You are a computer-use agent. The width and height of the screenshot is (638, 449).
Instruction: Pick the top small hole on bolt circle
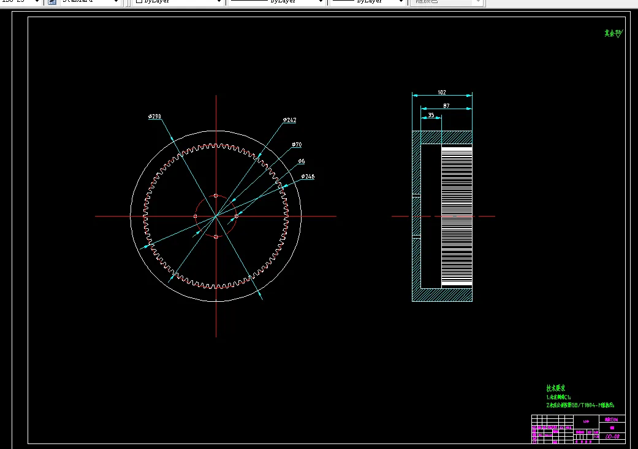coord(216,196)
